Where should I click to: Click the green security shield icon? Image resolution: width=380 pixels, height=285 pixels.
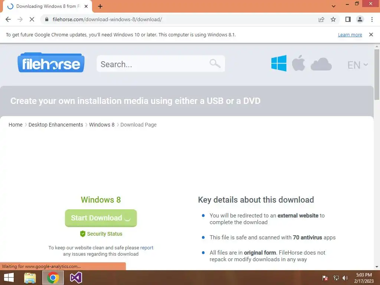[83, 234]
